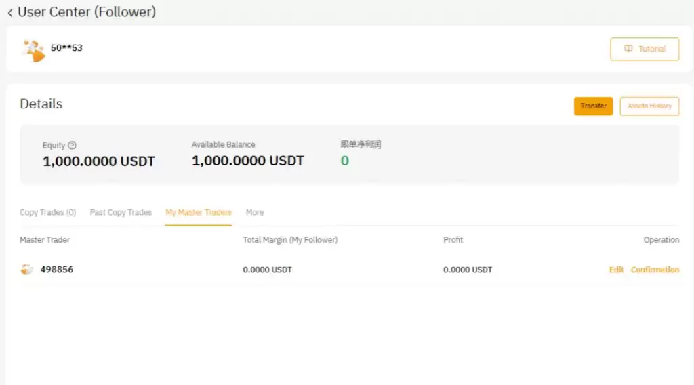Click the Total Margin (My Follower) column header
694x385 pixels.
point(290,240)
